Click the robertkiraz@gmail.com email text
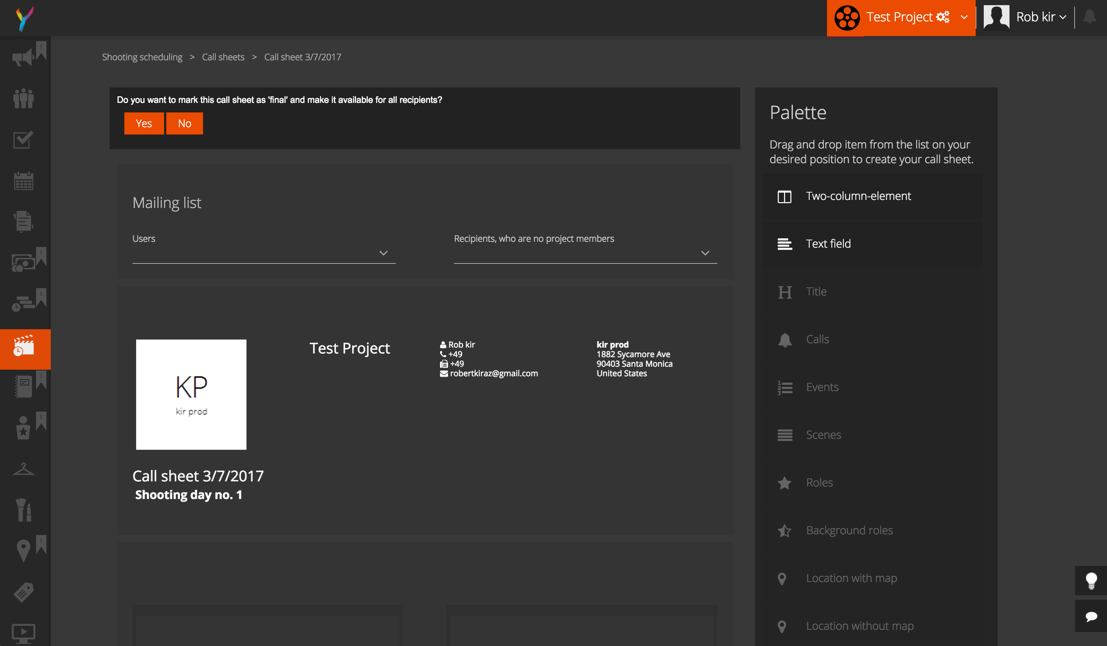This screenshot has width=1107, height=646. [x=494, y=373]
